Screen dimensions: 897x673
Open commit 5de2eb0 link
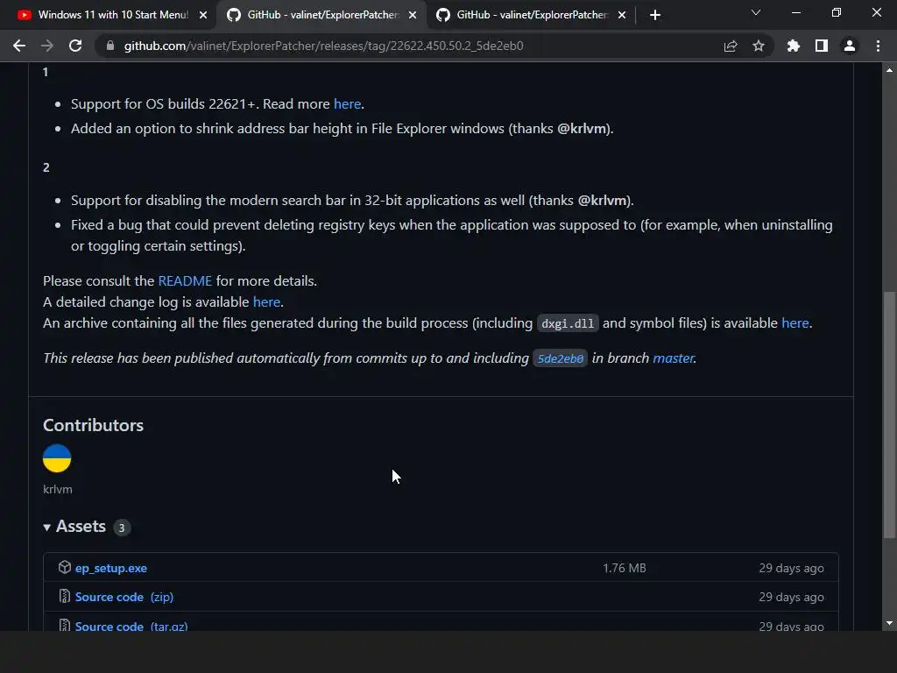point(560,358)
